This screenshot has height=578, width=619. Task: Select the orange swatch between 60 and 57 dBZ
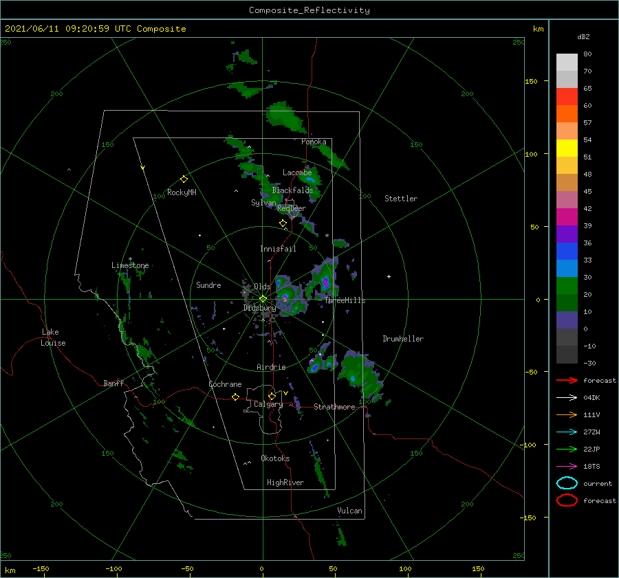567,113
